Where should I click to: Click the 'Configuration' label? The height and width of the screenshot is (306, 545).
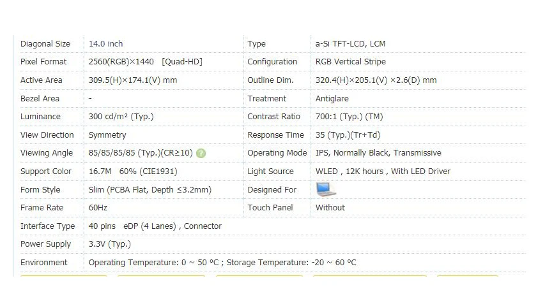(x=272, y=62)
